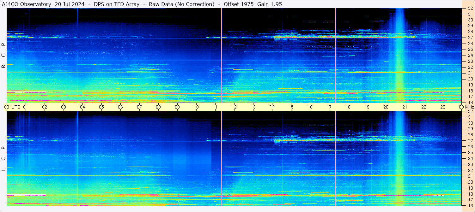
Task: Click the 27 MHz label on upper frequency scale
Action: click(x=470, y=38)
